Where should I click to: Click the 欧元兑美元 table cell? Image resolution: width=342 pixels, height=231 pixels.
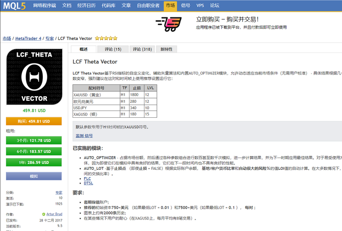point(96,101)
